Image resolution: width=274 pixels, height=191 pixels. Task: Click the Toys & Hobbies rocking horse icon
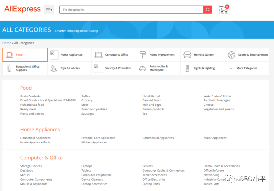54,68
